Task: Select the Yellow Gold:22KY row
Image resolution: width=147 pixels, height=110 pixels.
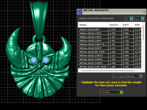Action: point(110,48)
